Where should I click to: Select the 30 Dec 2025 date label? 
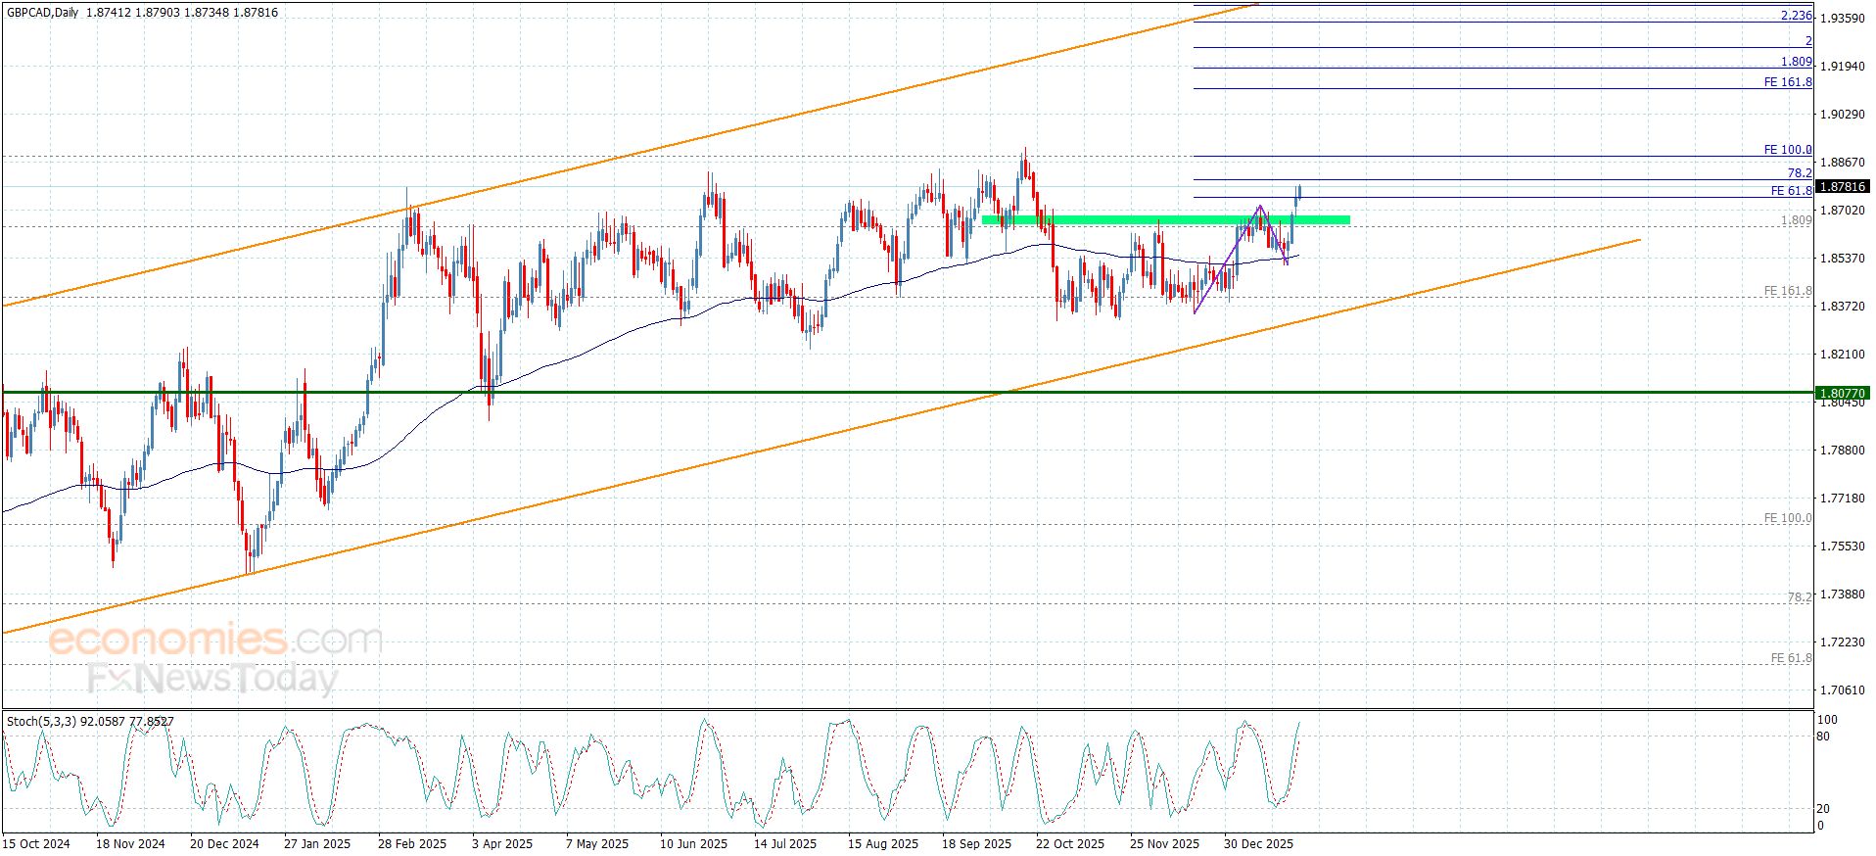1258,843
